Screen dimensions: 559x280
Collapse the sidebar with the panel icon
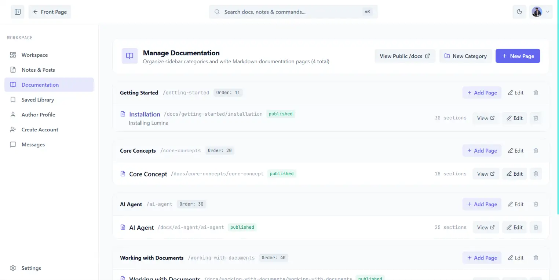pos(18,12)
